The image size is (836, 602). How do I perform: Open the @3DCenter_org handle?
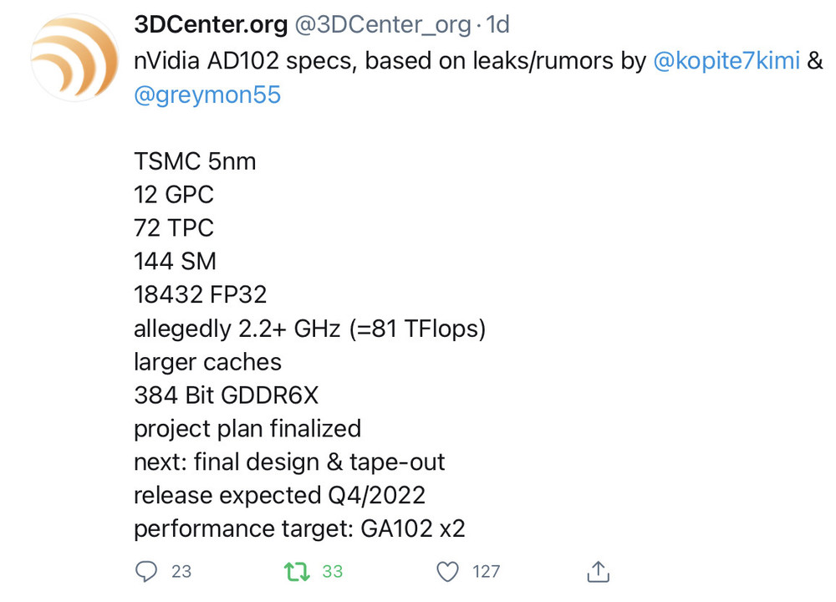click(383, 26)
